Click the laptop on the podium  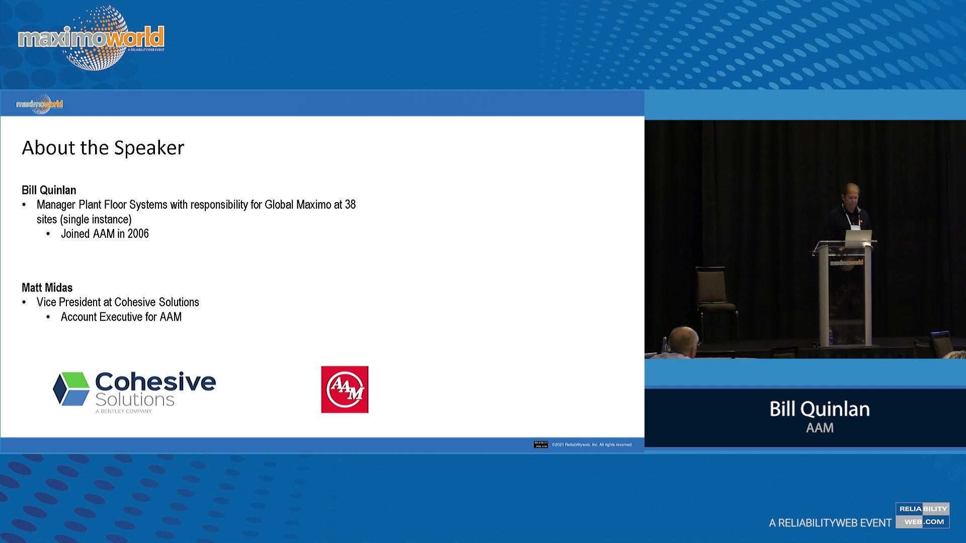coord(858,236)
